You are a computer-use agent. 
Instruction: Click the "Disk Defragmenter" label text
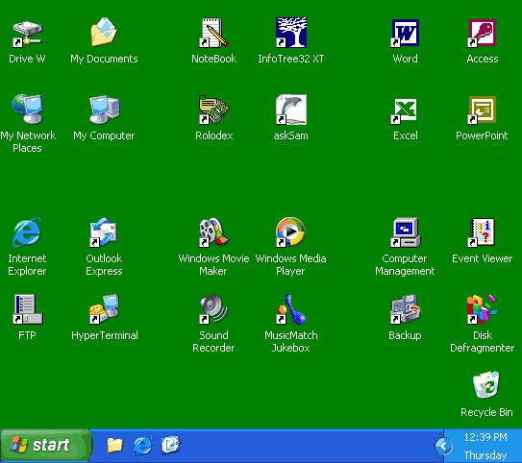point(482,341)
